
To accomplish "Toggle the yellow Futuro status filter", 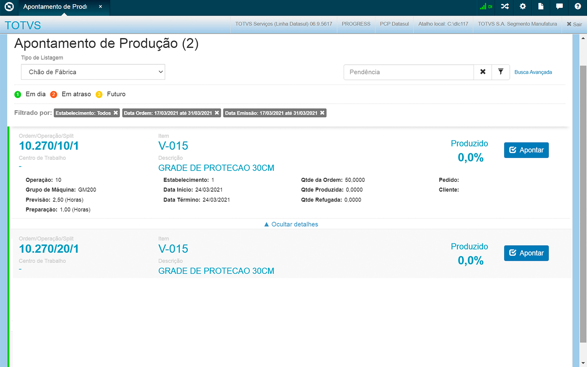I will 99,94.
